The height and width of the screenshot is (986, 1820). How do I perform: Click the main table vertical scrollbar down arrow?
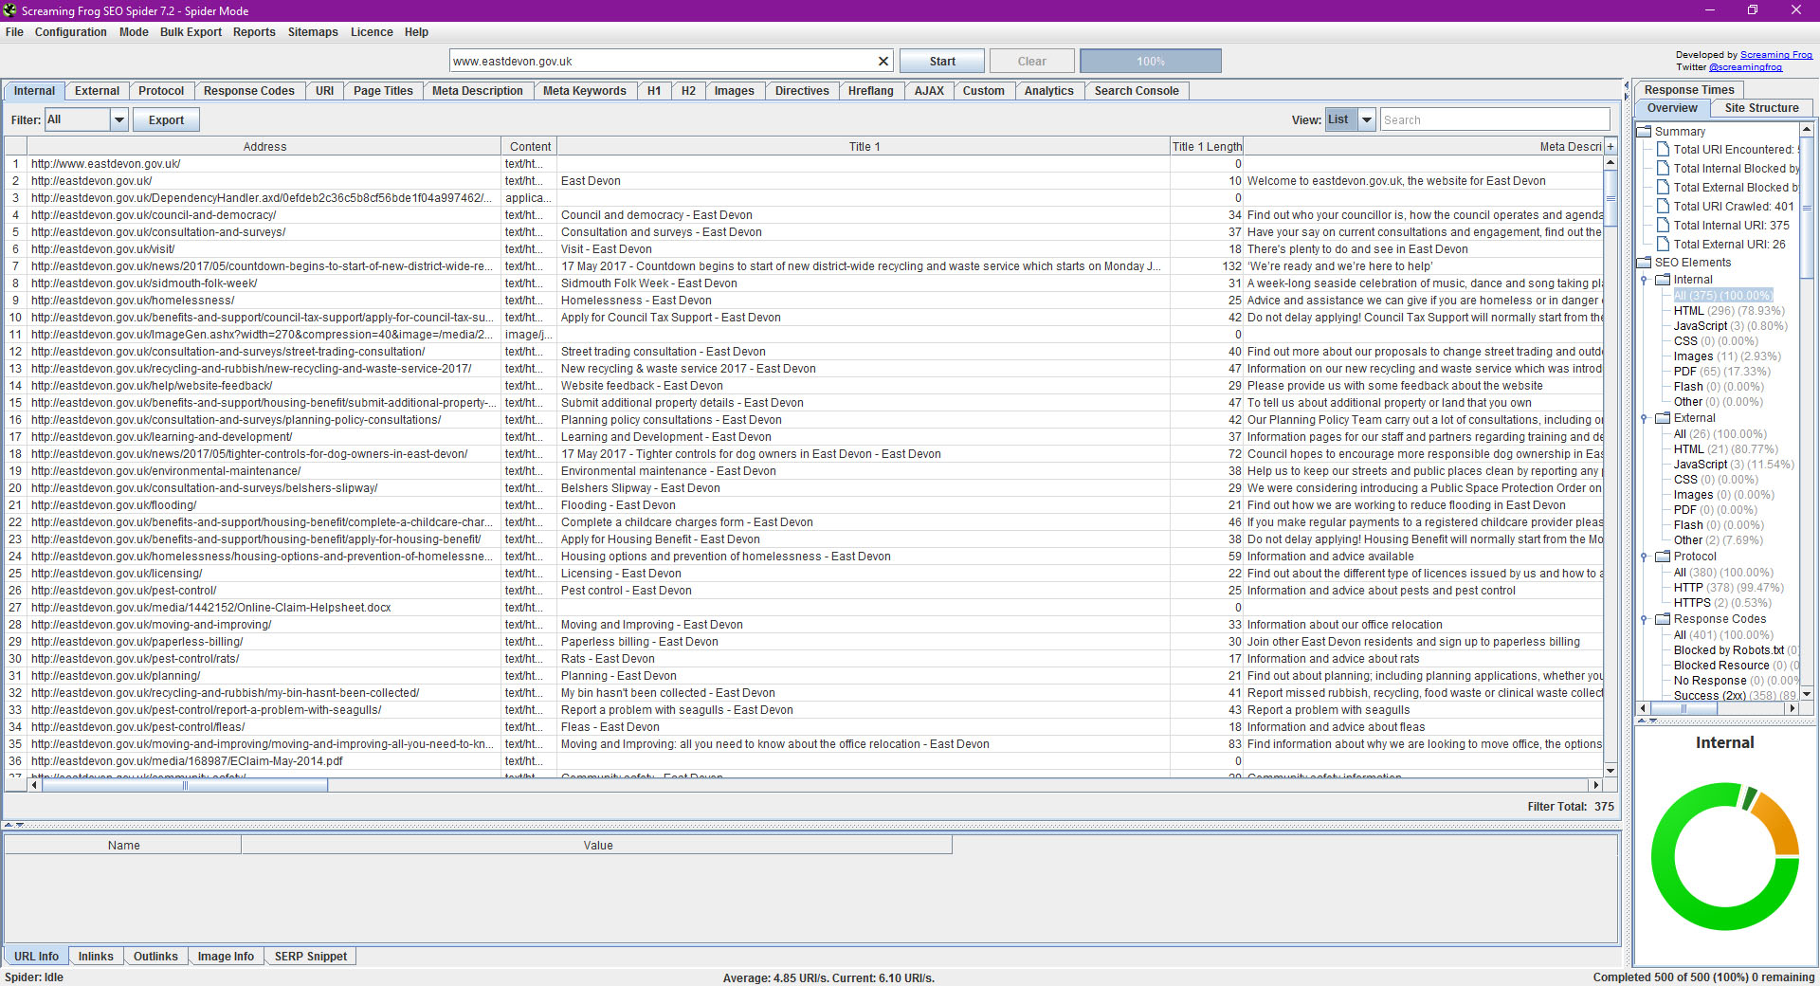coord(1611,771)
